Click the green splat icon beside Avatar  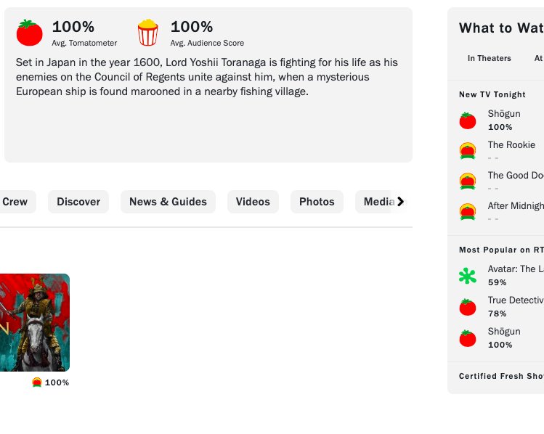(468, 276)
